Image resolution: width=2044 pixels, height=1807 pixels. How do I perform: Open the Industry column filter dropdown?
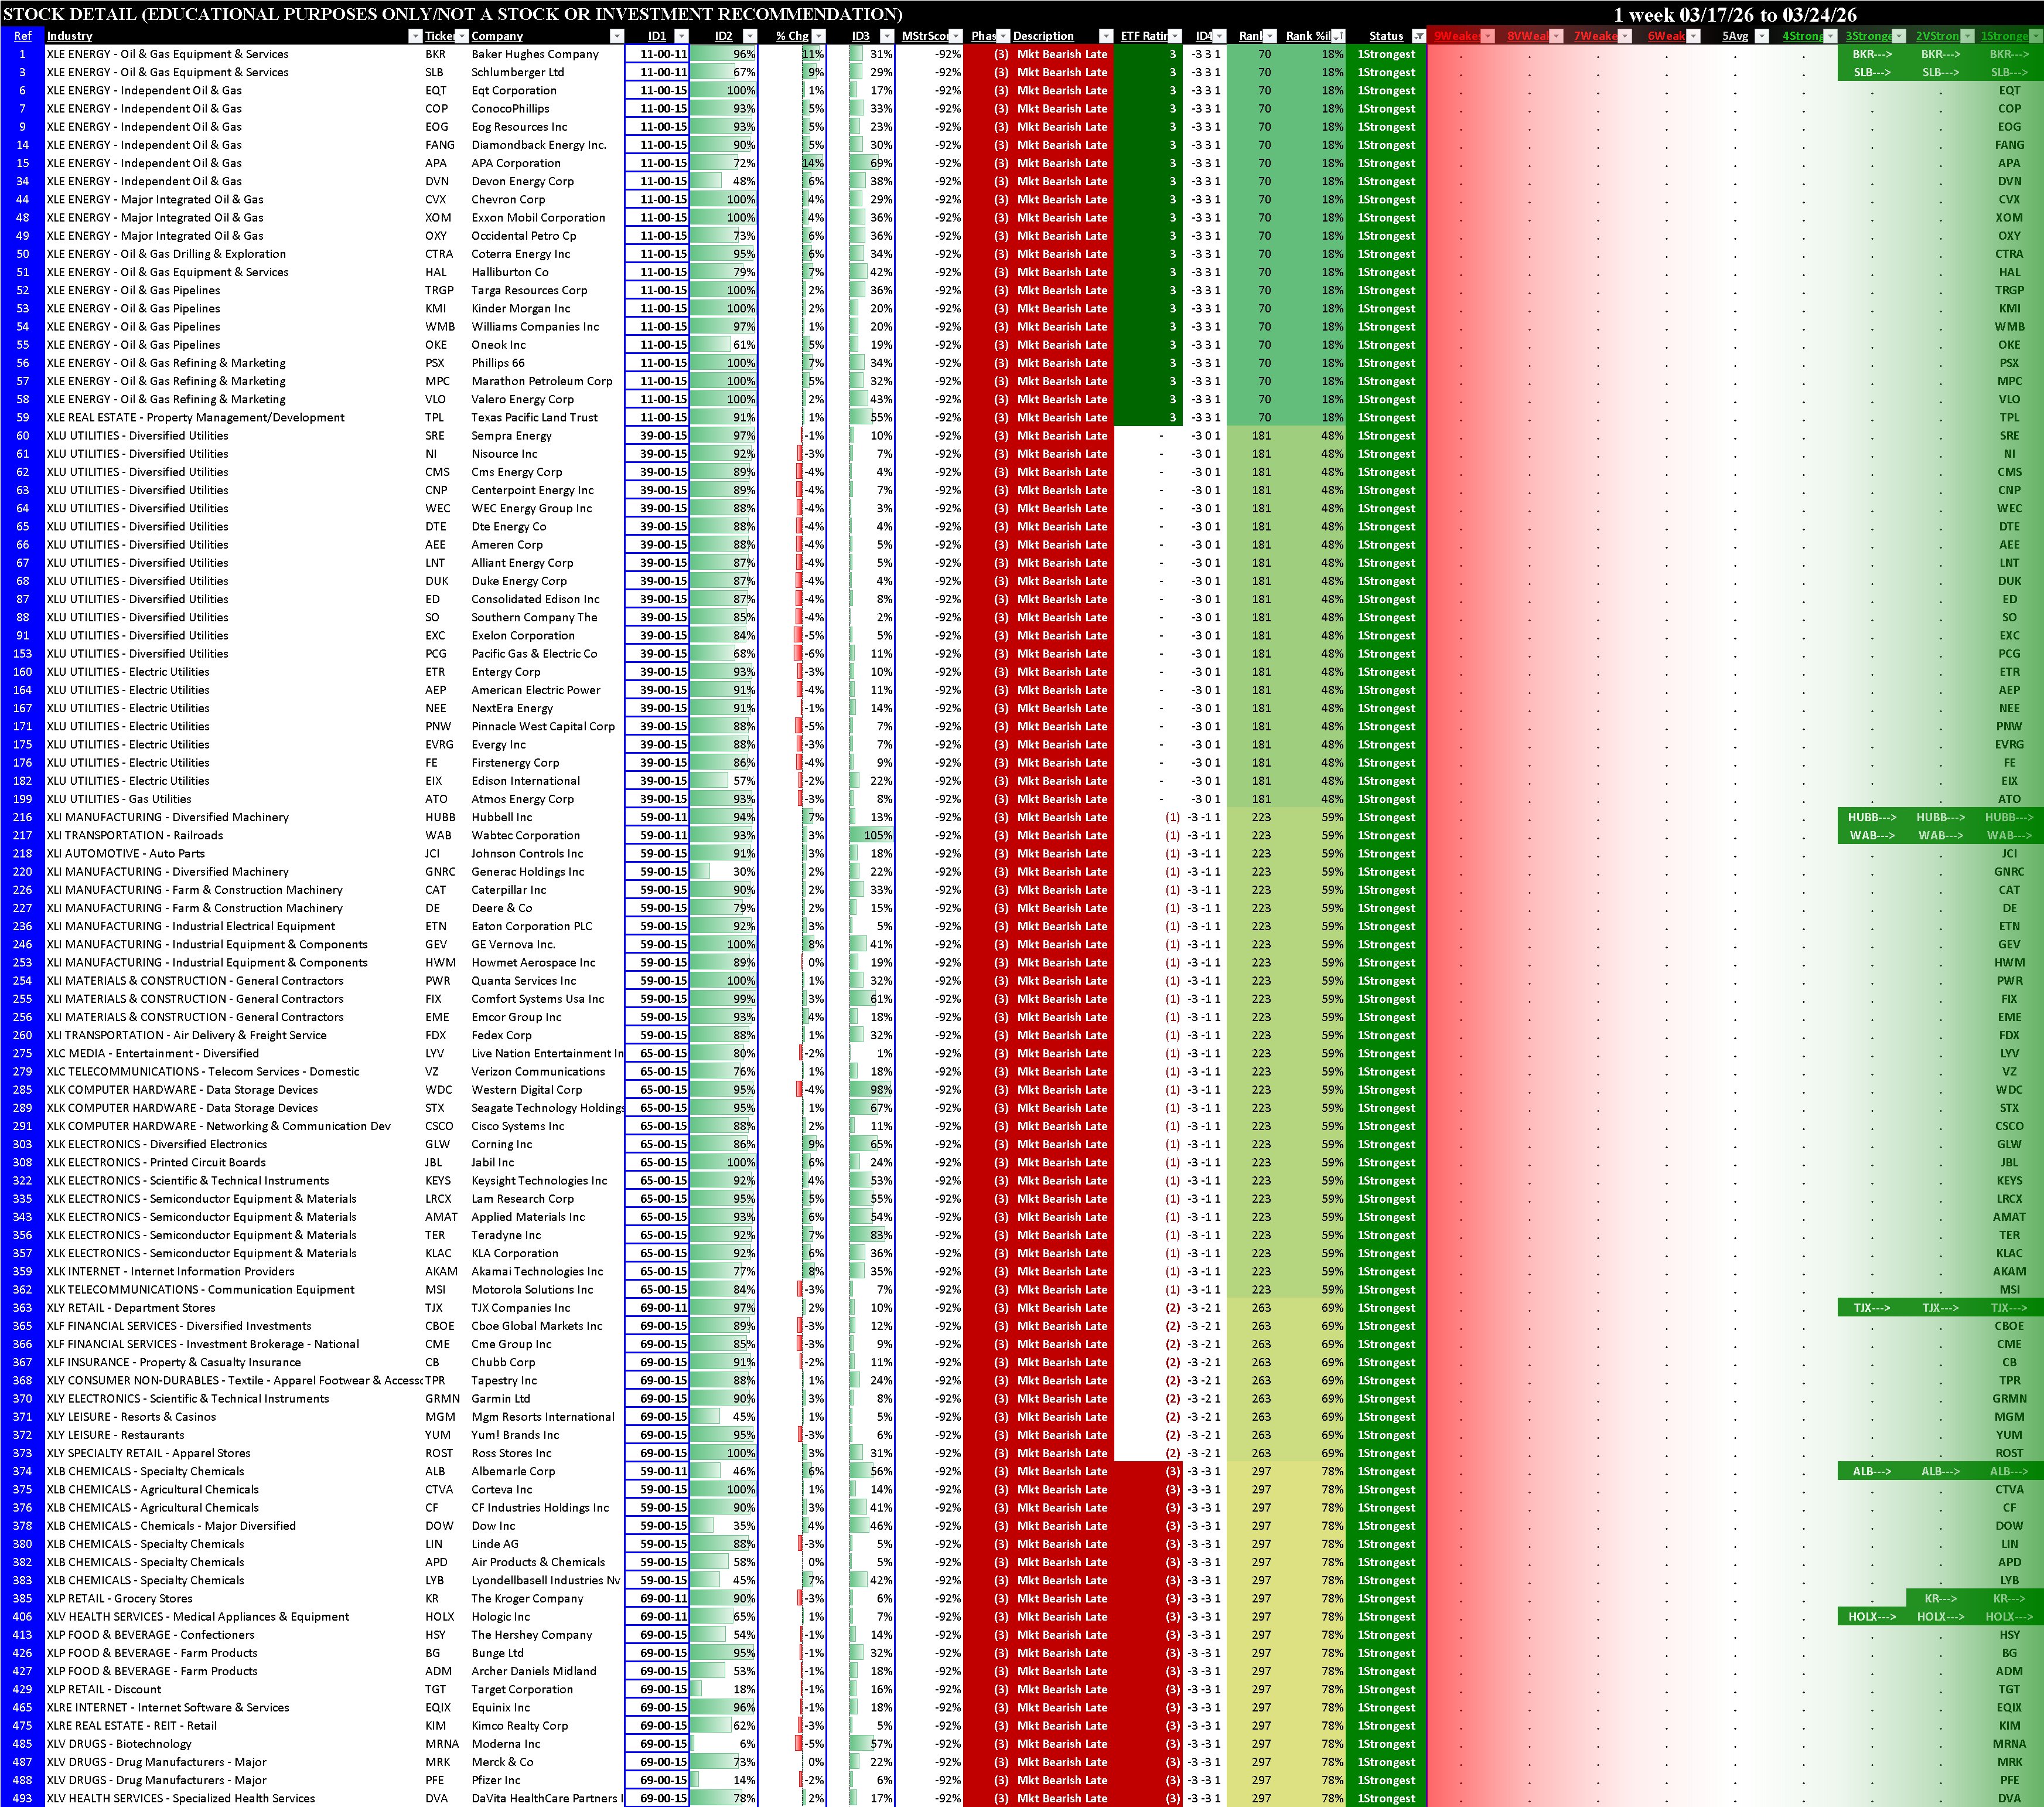coord(415,36)
